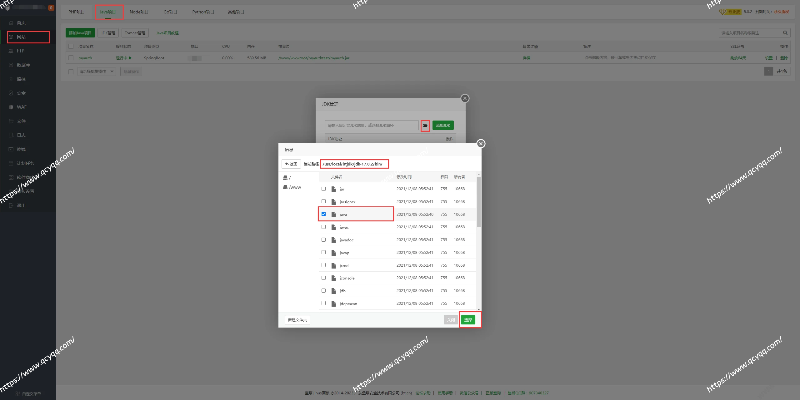Click the file icon next to jconsole
Image resolution: width=800 pixels, height=400 pixels.
point(333,278)
